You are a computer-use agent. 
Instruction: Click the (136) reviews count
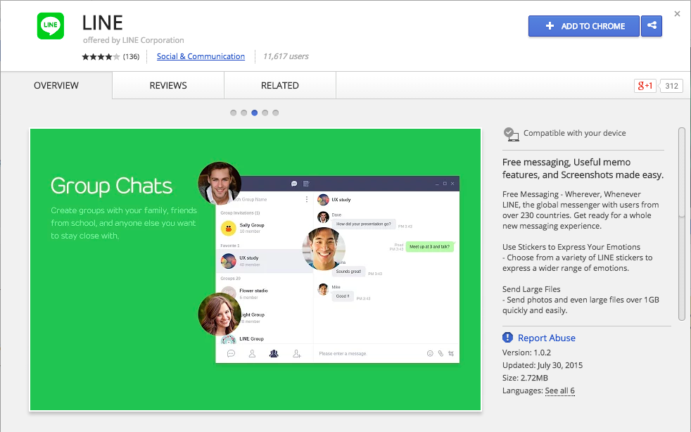point(131,56)
